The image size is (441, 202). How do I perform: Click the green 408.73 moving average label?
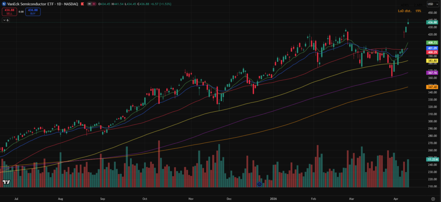point(432,43)
